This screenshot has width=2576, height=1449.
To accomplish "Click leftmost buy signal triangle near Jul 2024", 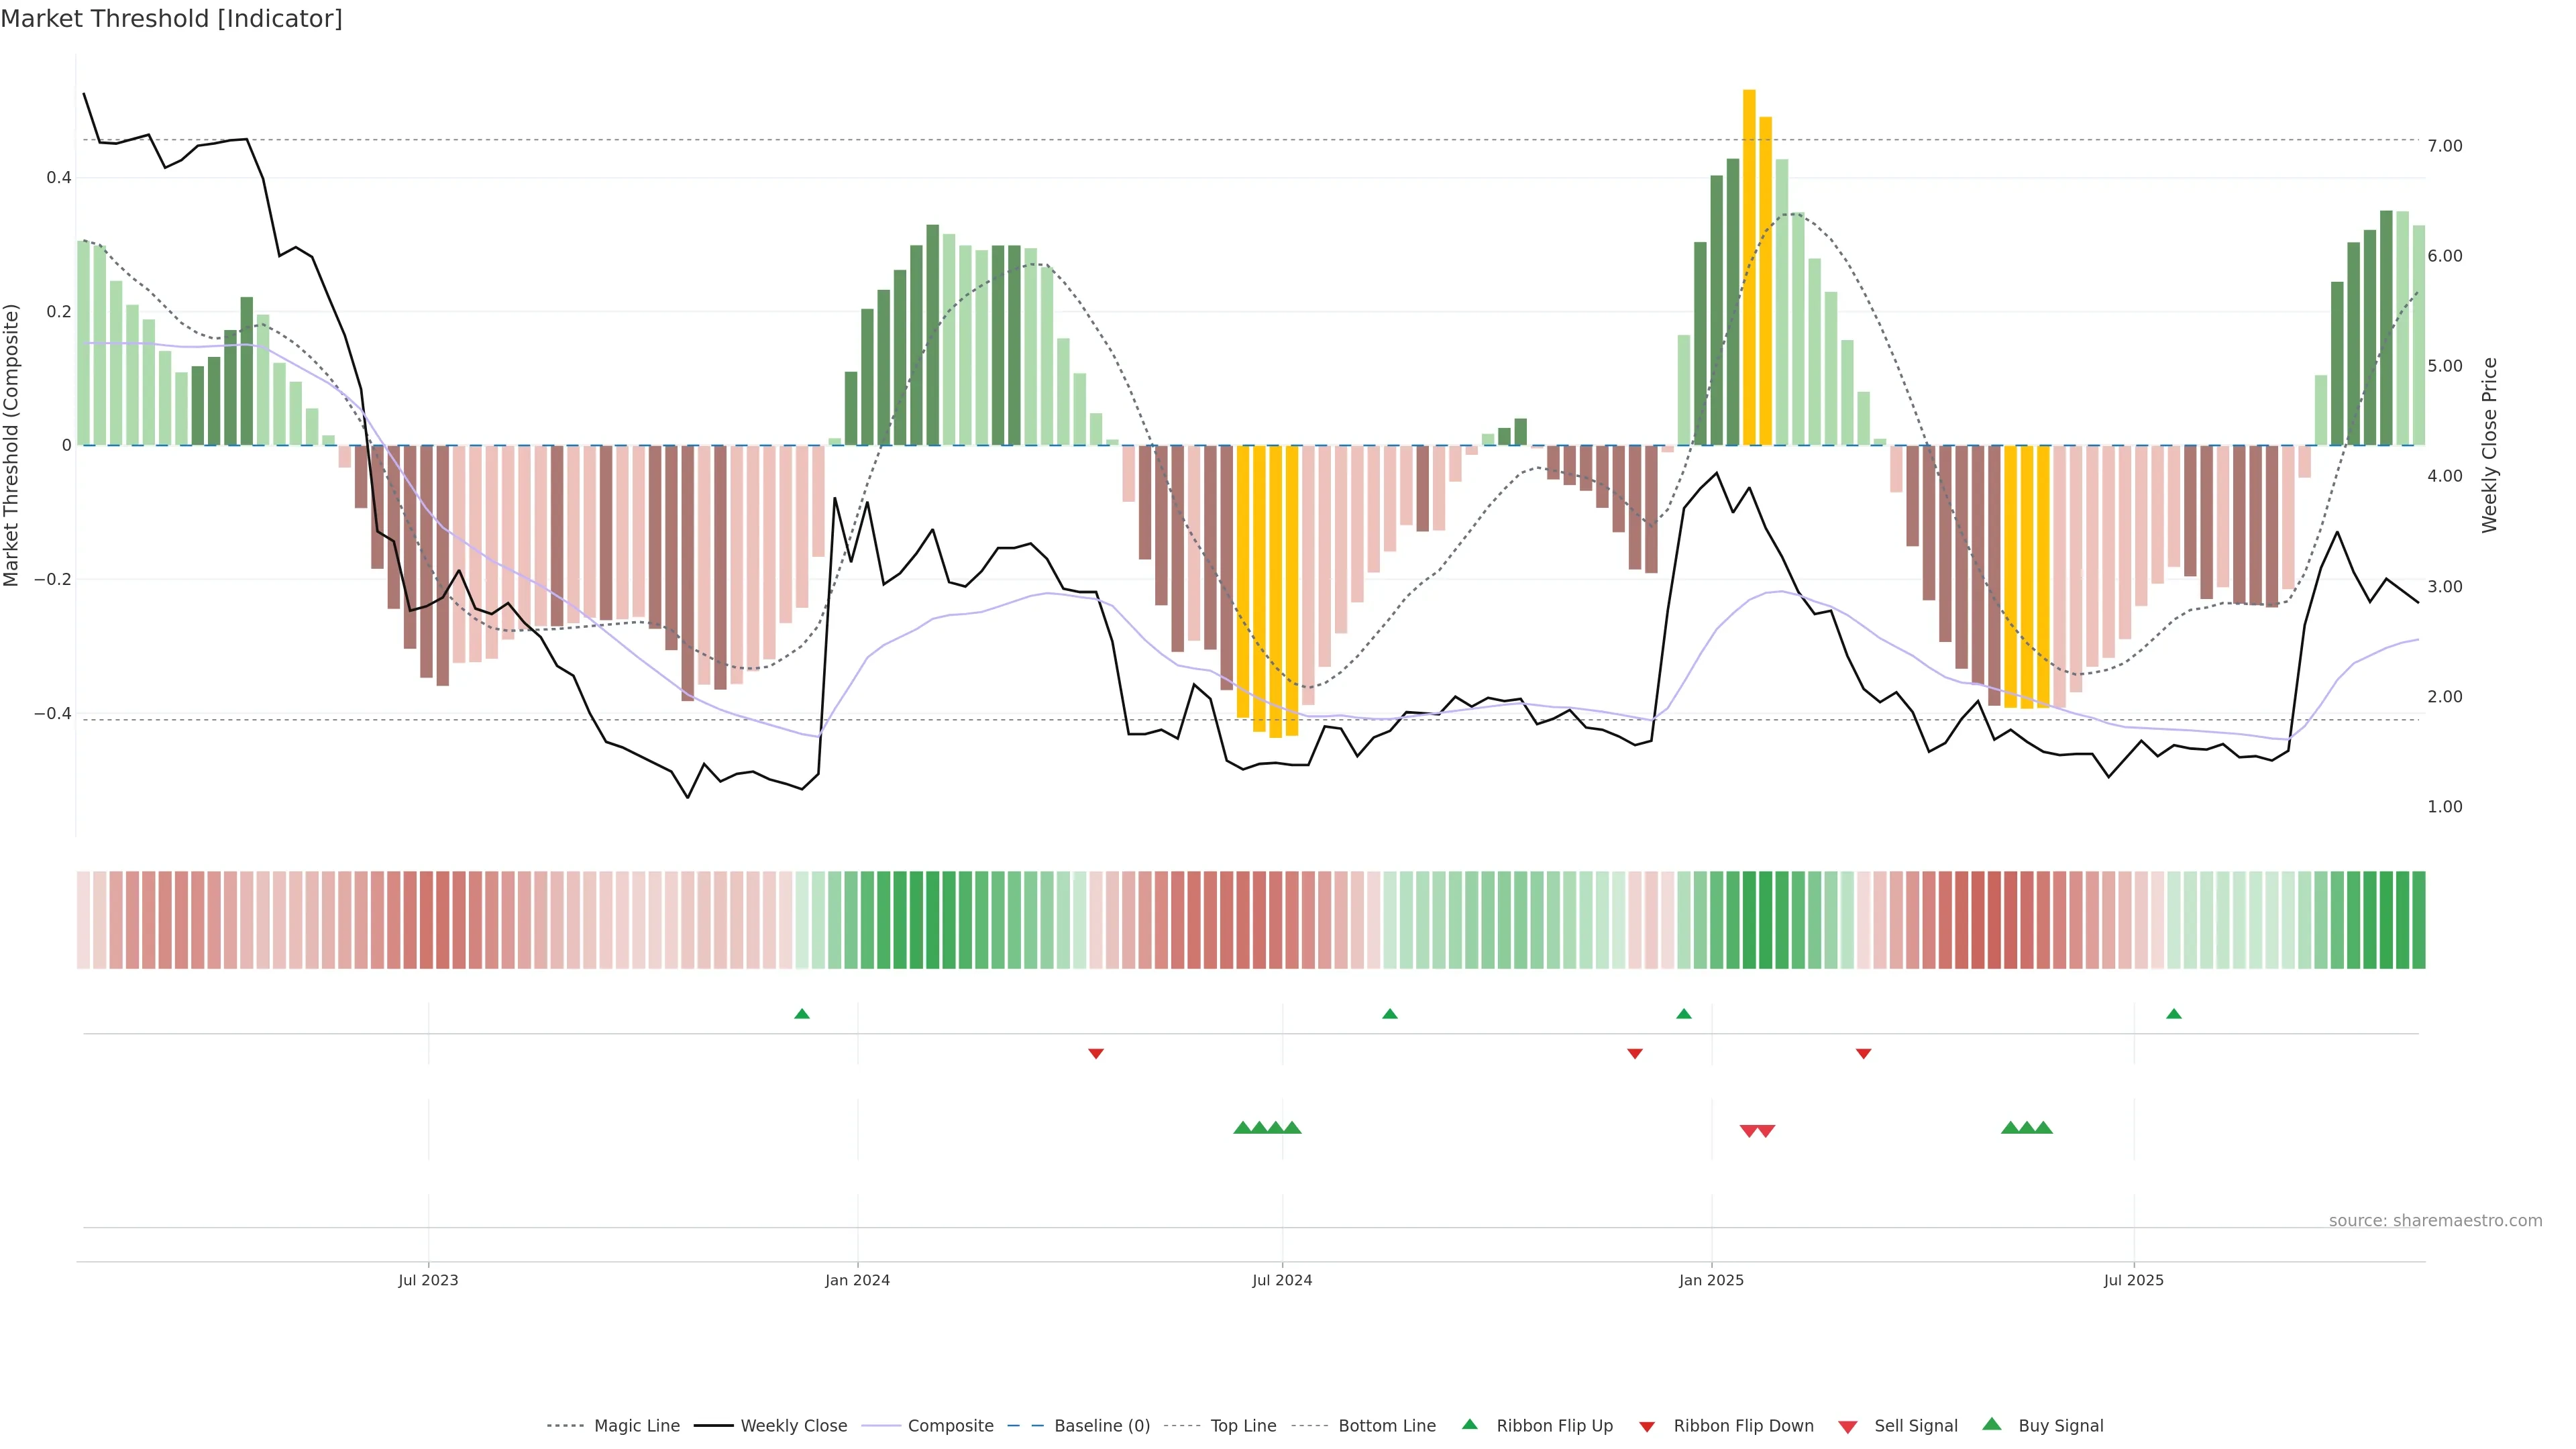I will click(x=1243, y=1128).
